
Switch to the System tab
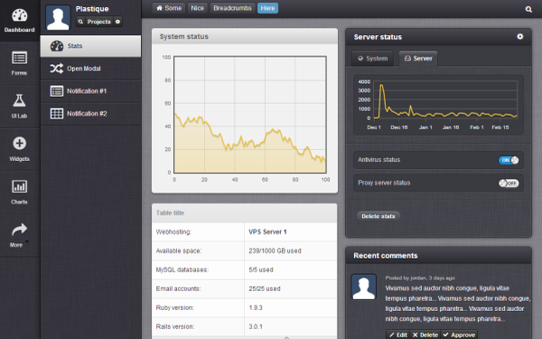click(x=372, y=59)
